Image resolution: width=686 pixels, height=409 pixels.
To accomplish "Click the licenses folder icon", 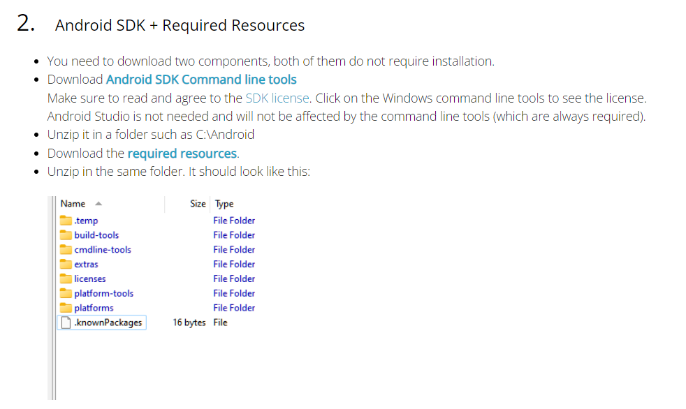I will (x=66, y=279).
